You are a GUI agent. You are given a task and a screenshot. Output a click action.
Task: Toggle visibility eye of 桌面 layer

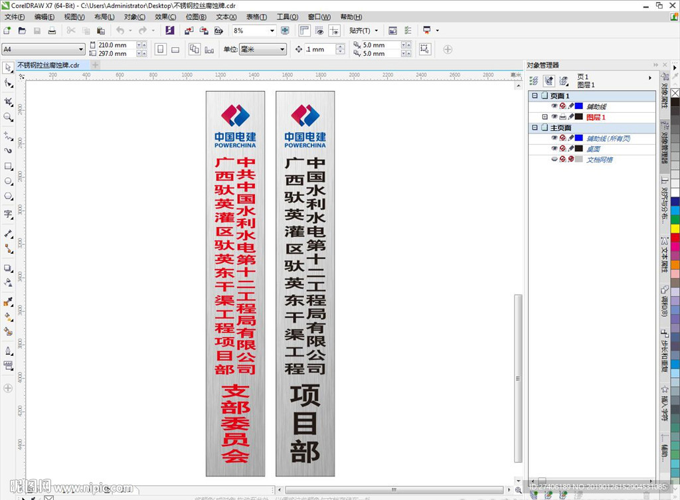pos(554,149)
